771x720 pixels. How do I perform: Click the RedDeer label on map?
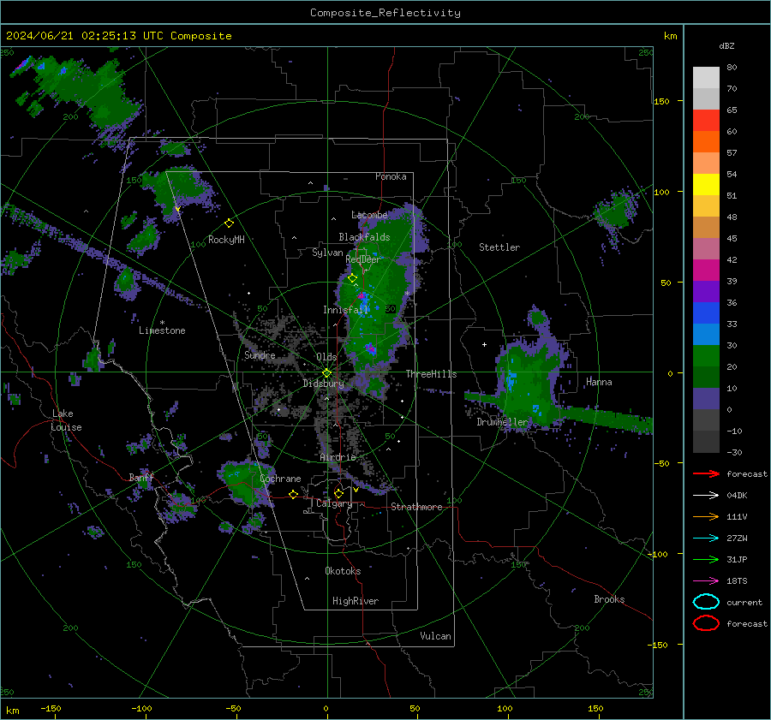pos(363,259)
